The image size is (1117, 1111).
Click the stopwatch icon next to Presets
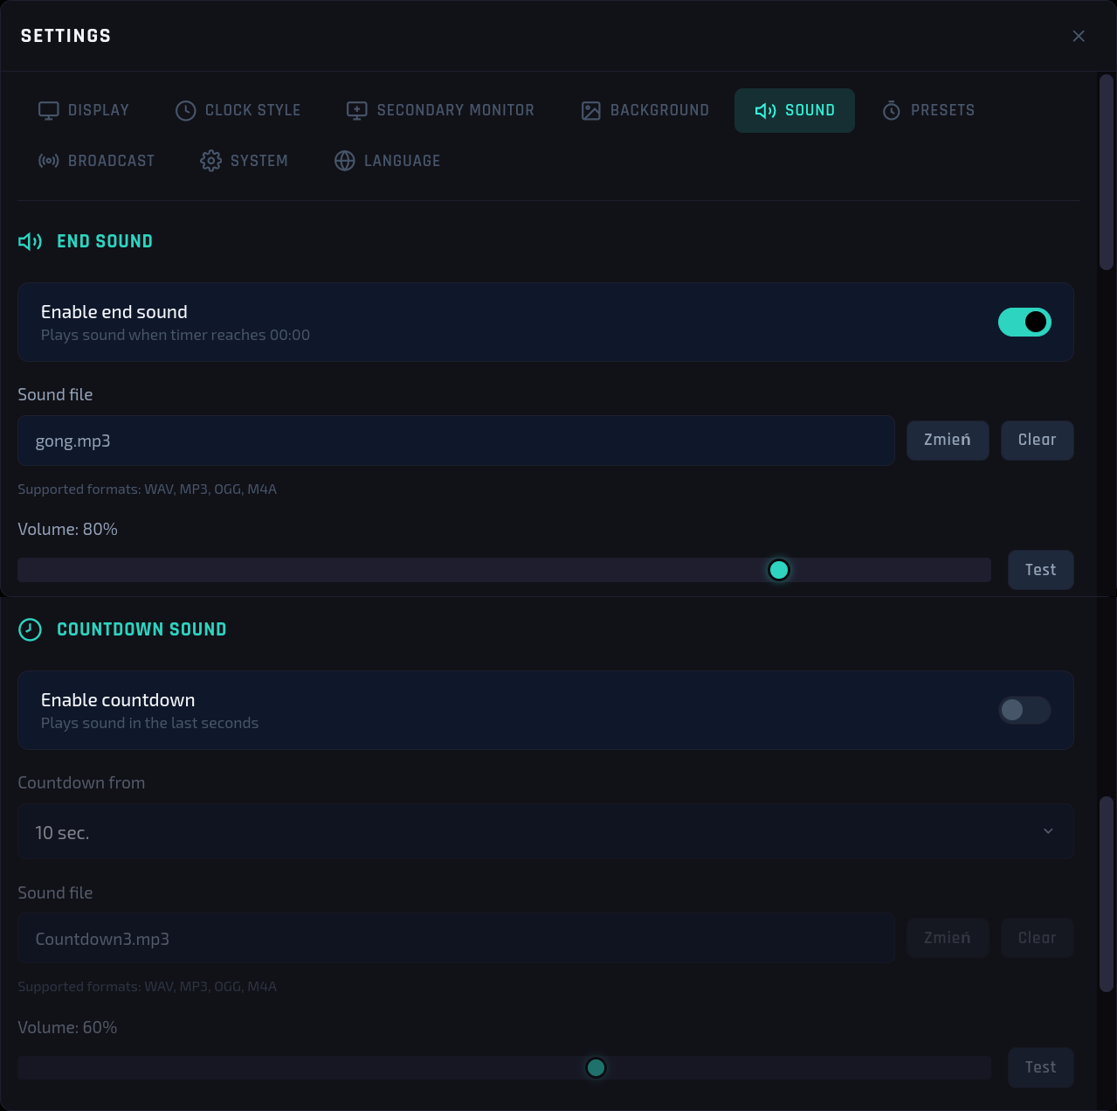pos(892,110)
